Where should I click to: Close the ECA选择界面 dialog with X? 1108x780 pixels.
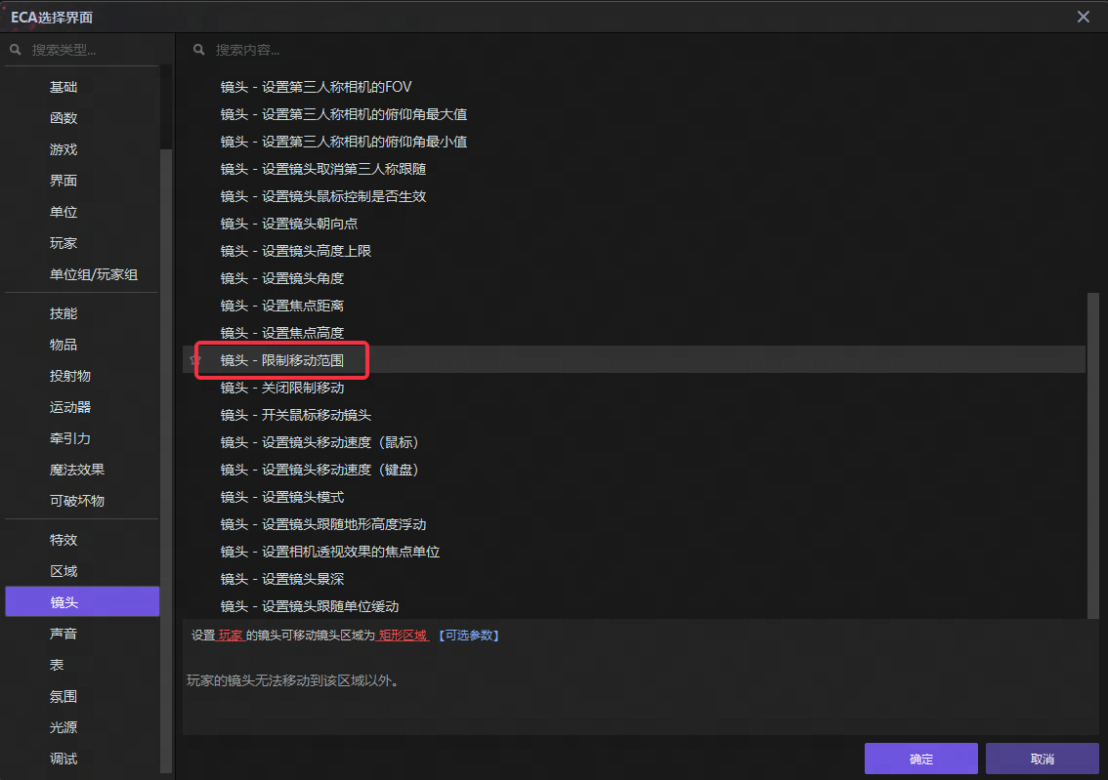[1083, 17]
